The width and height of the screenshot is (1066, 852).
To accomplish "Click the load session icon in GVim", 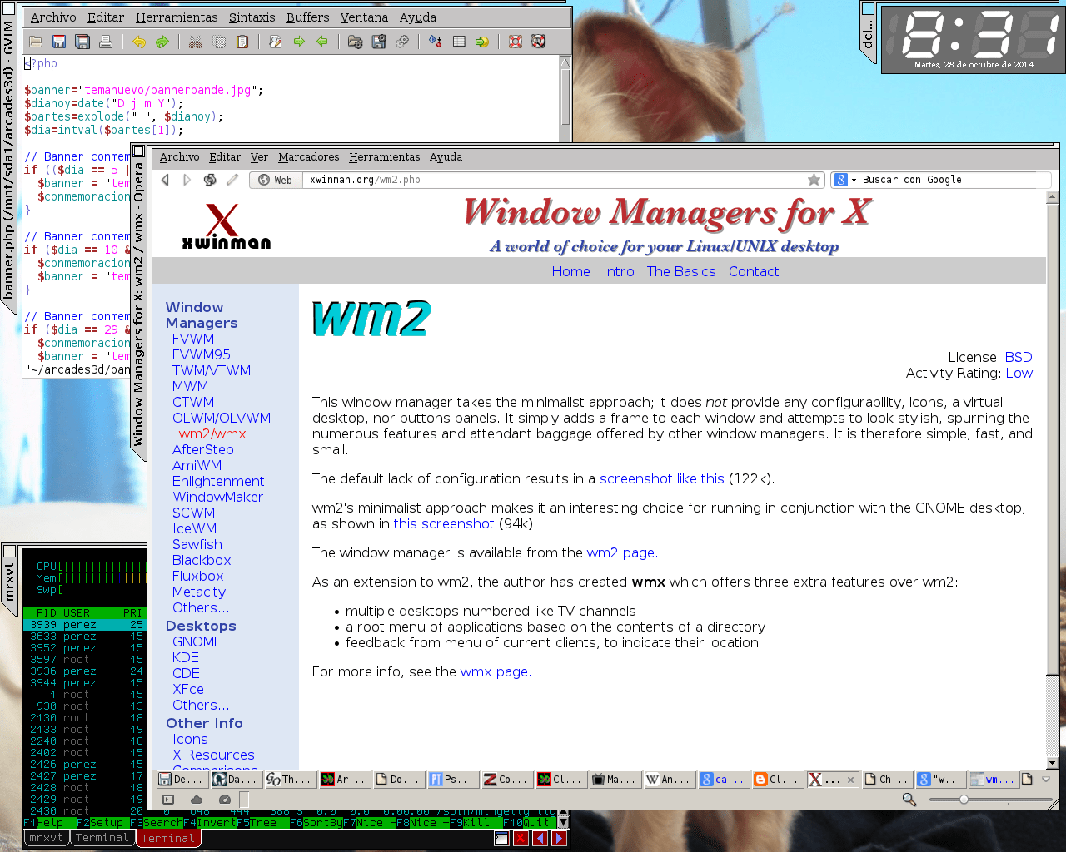I will click(356, 42).
